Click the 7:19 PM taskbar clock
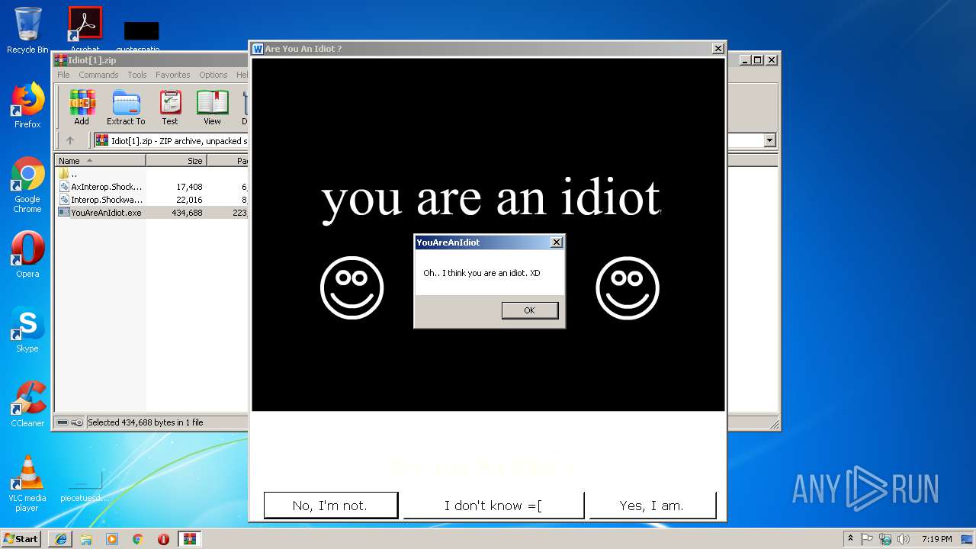976x549 pixels. [936, 539]
